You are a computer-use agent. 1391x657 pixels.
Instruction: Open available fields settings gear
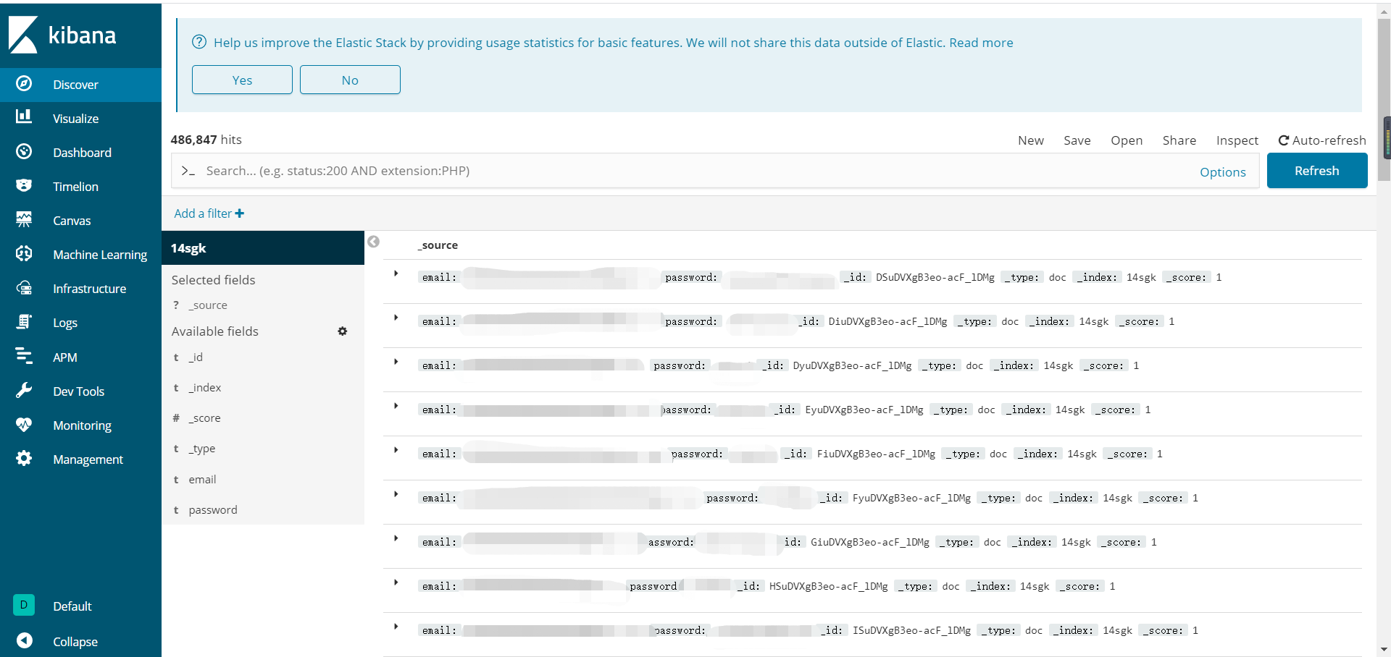[x=343, y=331]
